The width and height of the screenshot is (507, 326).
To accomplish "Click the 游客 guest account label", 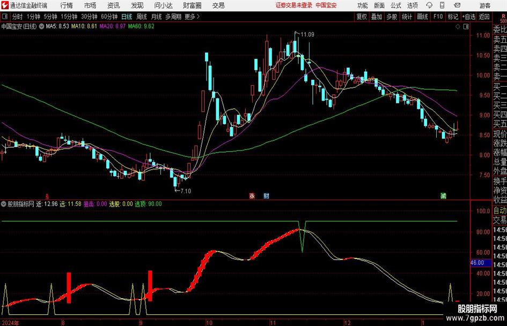I will click(484, 5).
